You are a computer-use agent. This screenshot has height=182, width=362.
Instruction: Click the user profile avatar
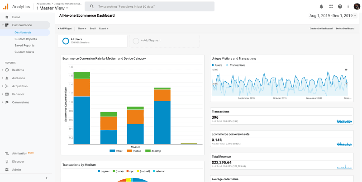click(357, 6)
